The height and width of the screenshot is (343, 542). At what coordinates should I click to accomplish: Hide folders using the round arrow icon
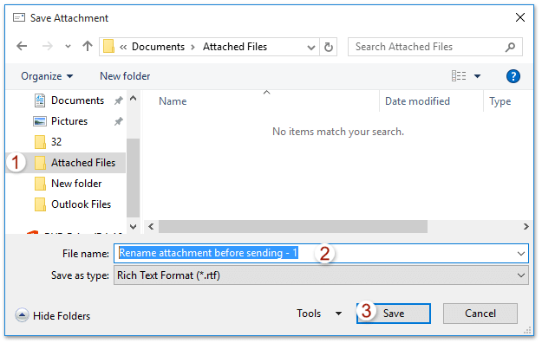[x=22, y=315]
